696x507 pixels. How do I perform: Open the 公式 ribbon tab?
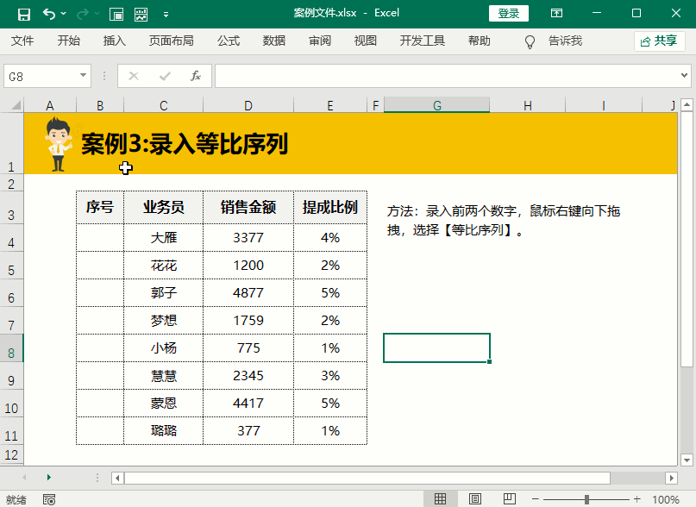(229, 41)
